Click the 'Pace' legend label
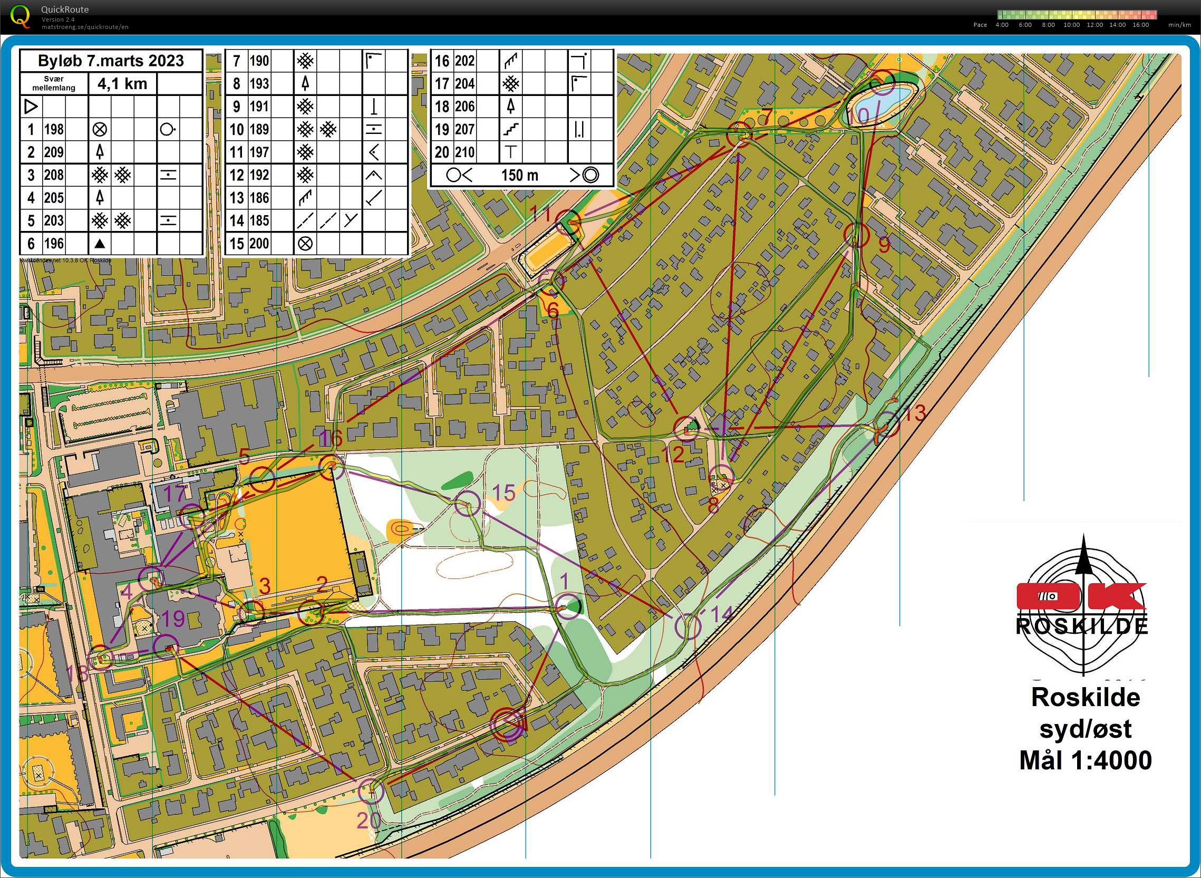 coord(980,25)
